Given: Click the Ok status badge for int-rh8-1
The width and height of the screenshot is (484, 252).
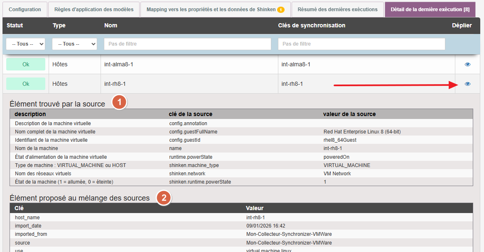Looking at the screenshot, I should click(x=26, y=84).
